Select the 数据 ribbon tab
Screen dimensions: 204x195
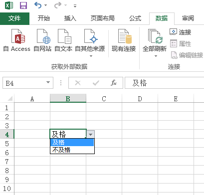[x=162, y=18]
